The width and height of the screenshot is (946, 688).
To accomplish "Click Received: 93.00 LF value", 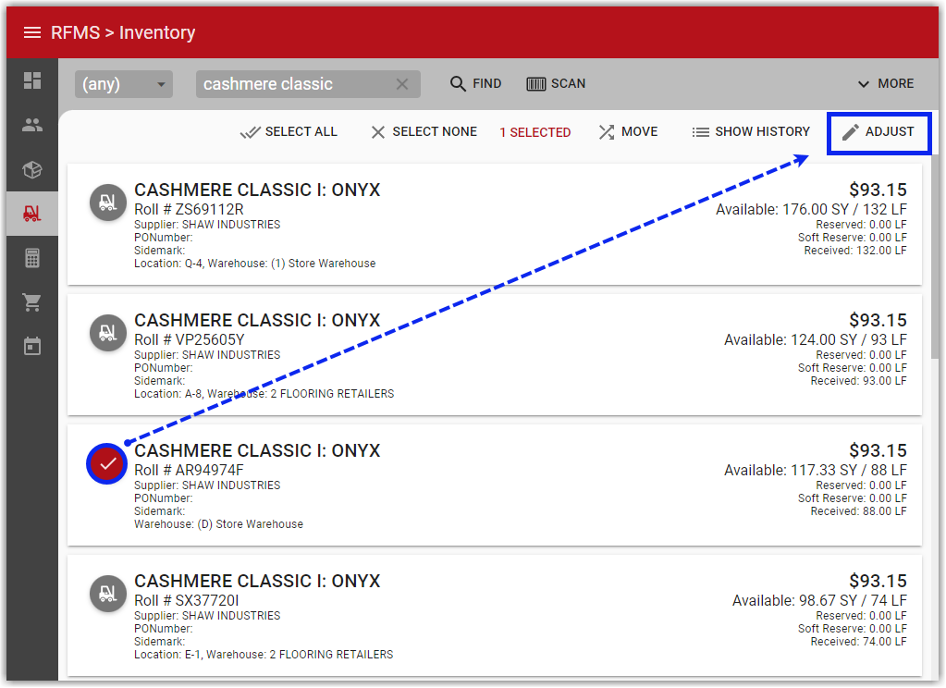I will pos(858,381).
